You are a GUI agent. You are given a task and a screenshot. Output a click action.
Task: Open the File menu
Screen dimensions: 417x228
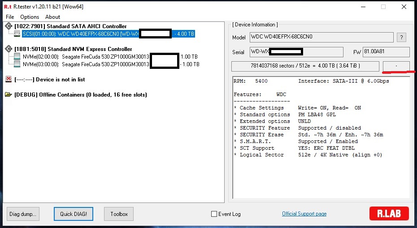tap(9, 17)
